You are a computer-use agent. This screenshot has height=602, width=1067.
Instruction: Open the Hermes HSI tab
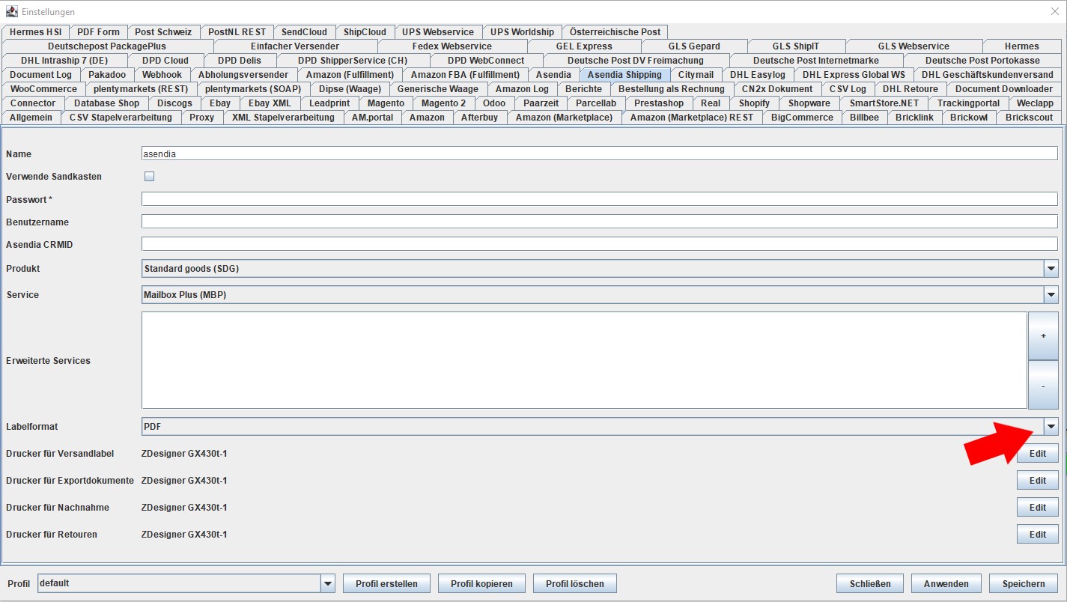35,32
